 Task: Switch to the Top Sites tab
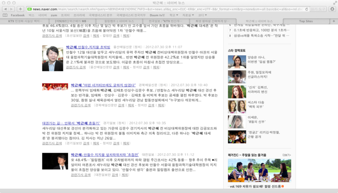306,21
